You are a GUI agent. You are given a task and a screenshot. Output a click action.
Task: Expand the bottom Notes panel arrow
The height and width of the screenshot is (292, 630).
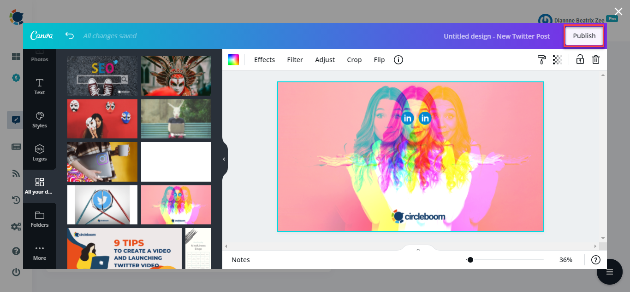point(418,249)
